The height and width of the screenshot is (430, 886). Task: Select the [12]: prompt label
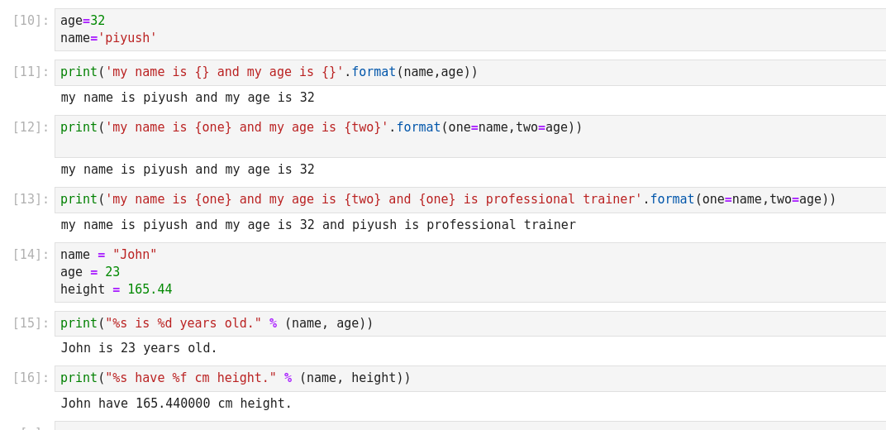coord(31,127)
